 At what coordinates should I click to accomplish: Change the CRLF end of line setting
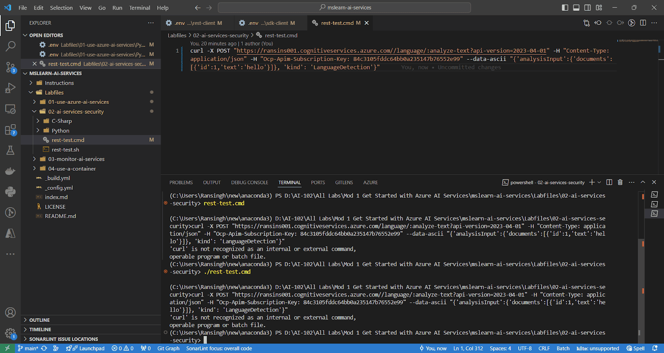click(x=544, y=348)
